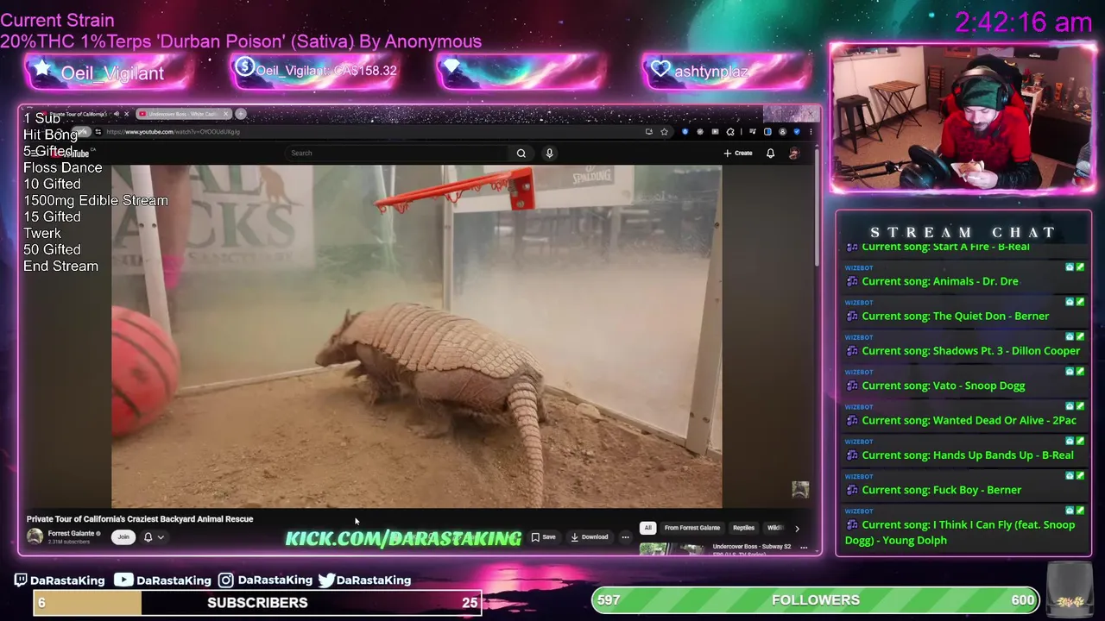Select the All filter chip
Viewport: 1105px width, 621px height.
coord(647,528)
